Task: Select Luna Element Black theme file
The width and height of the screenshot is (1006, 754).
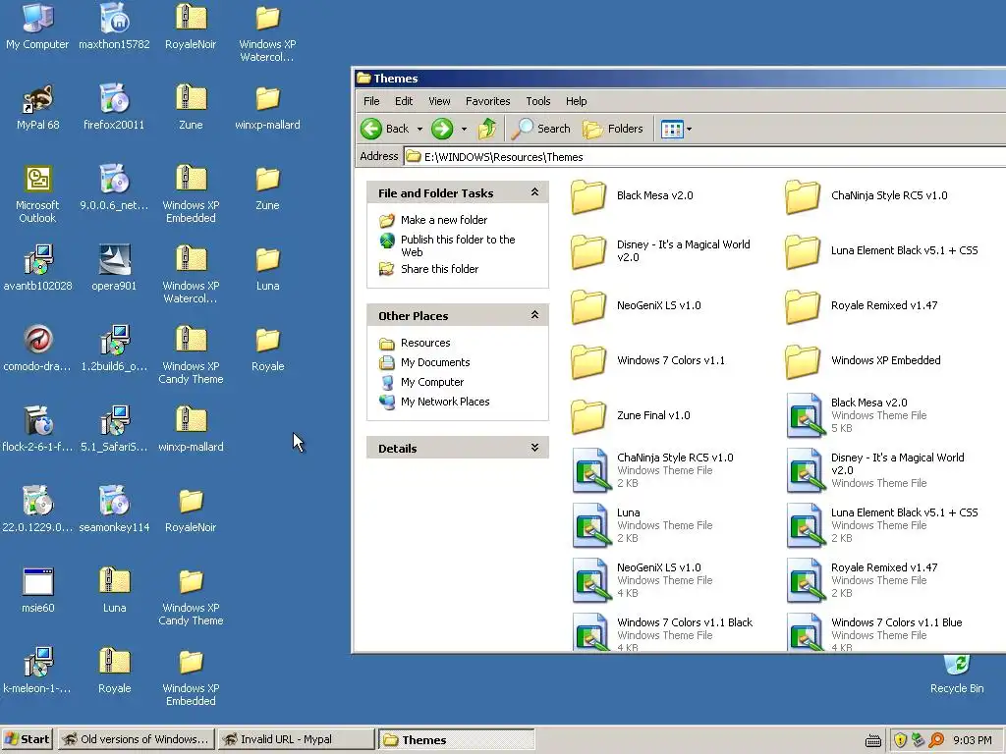Action: click(883, 526)
